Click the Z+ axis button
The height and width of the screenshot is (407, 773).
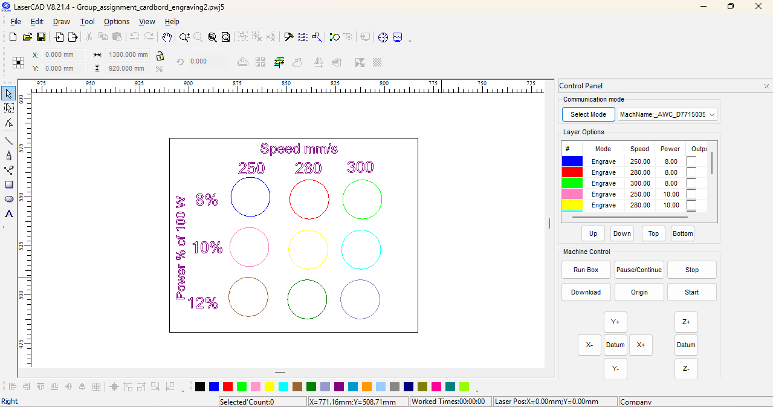686,322
